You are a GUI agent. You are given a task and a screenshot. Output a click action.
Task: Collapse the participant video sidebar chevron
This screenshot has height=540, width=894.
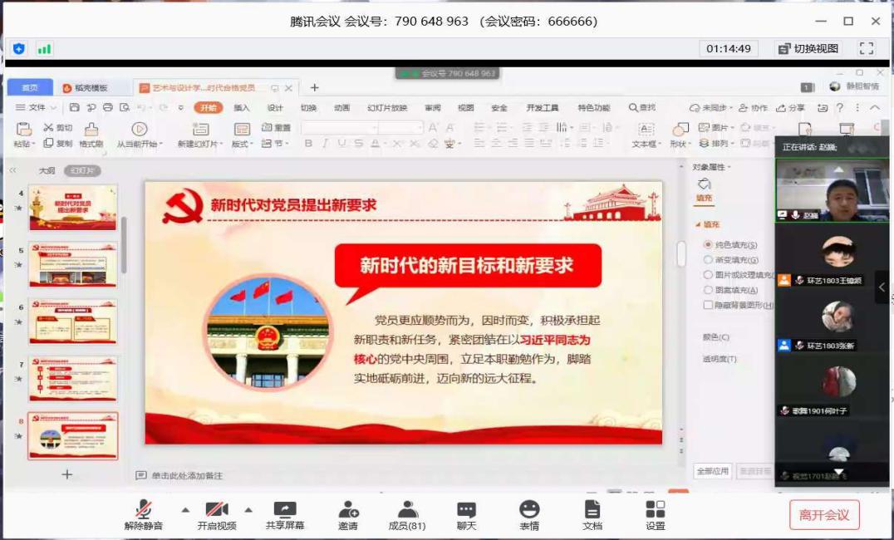[882, 287]
